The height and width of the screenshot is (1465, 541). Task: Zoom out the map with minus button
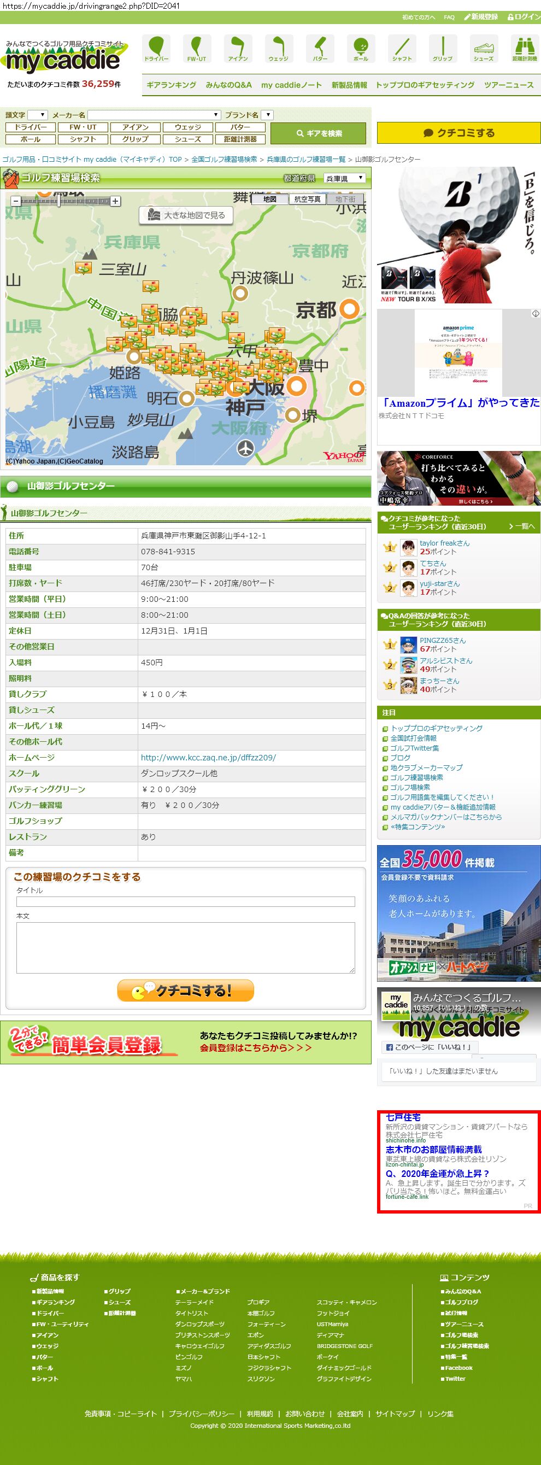pyautogui.click(x=16, y=201)
